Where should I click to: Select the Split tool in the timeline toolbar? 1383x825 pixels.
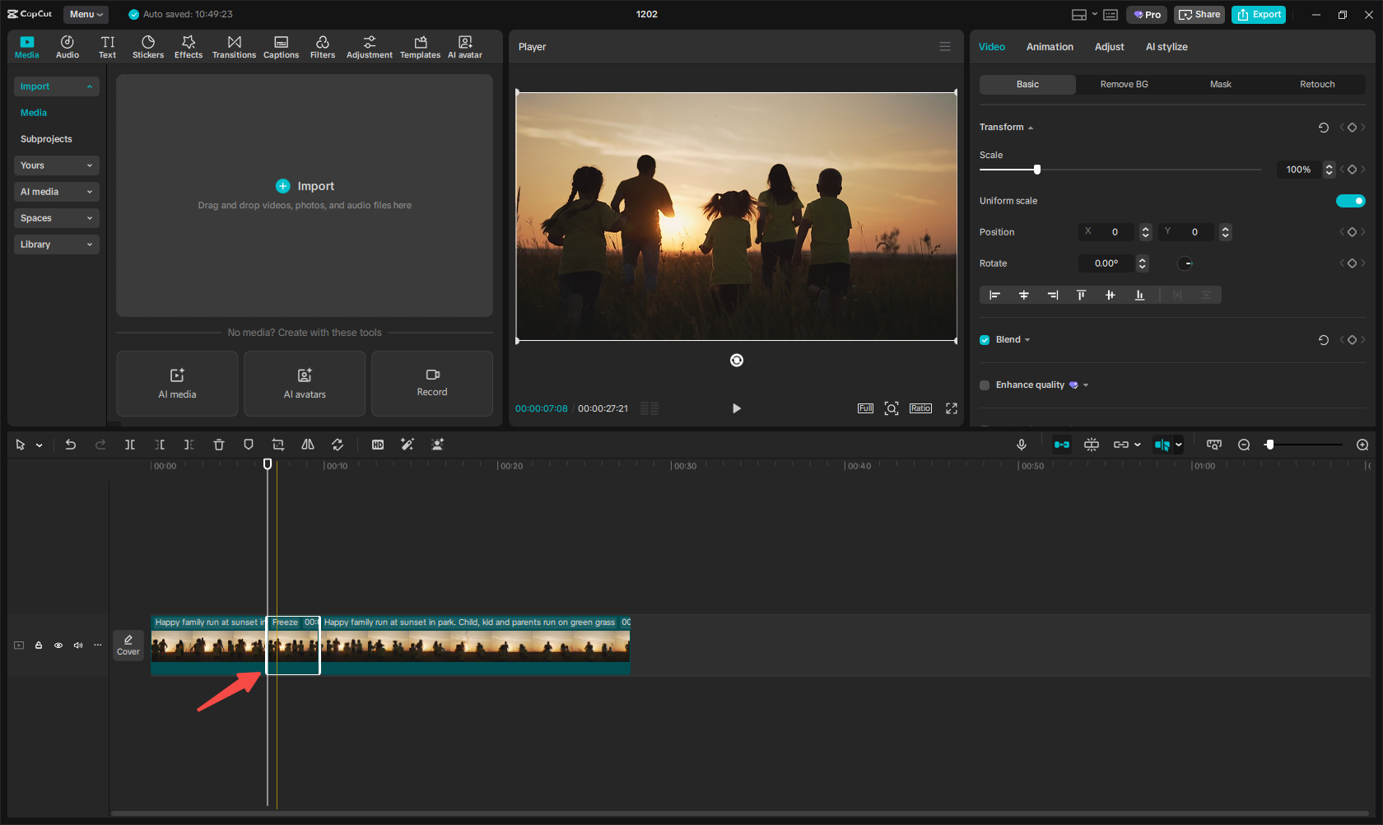pyautogui.click(x=130, y=445)
